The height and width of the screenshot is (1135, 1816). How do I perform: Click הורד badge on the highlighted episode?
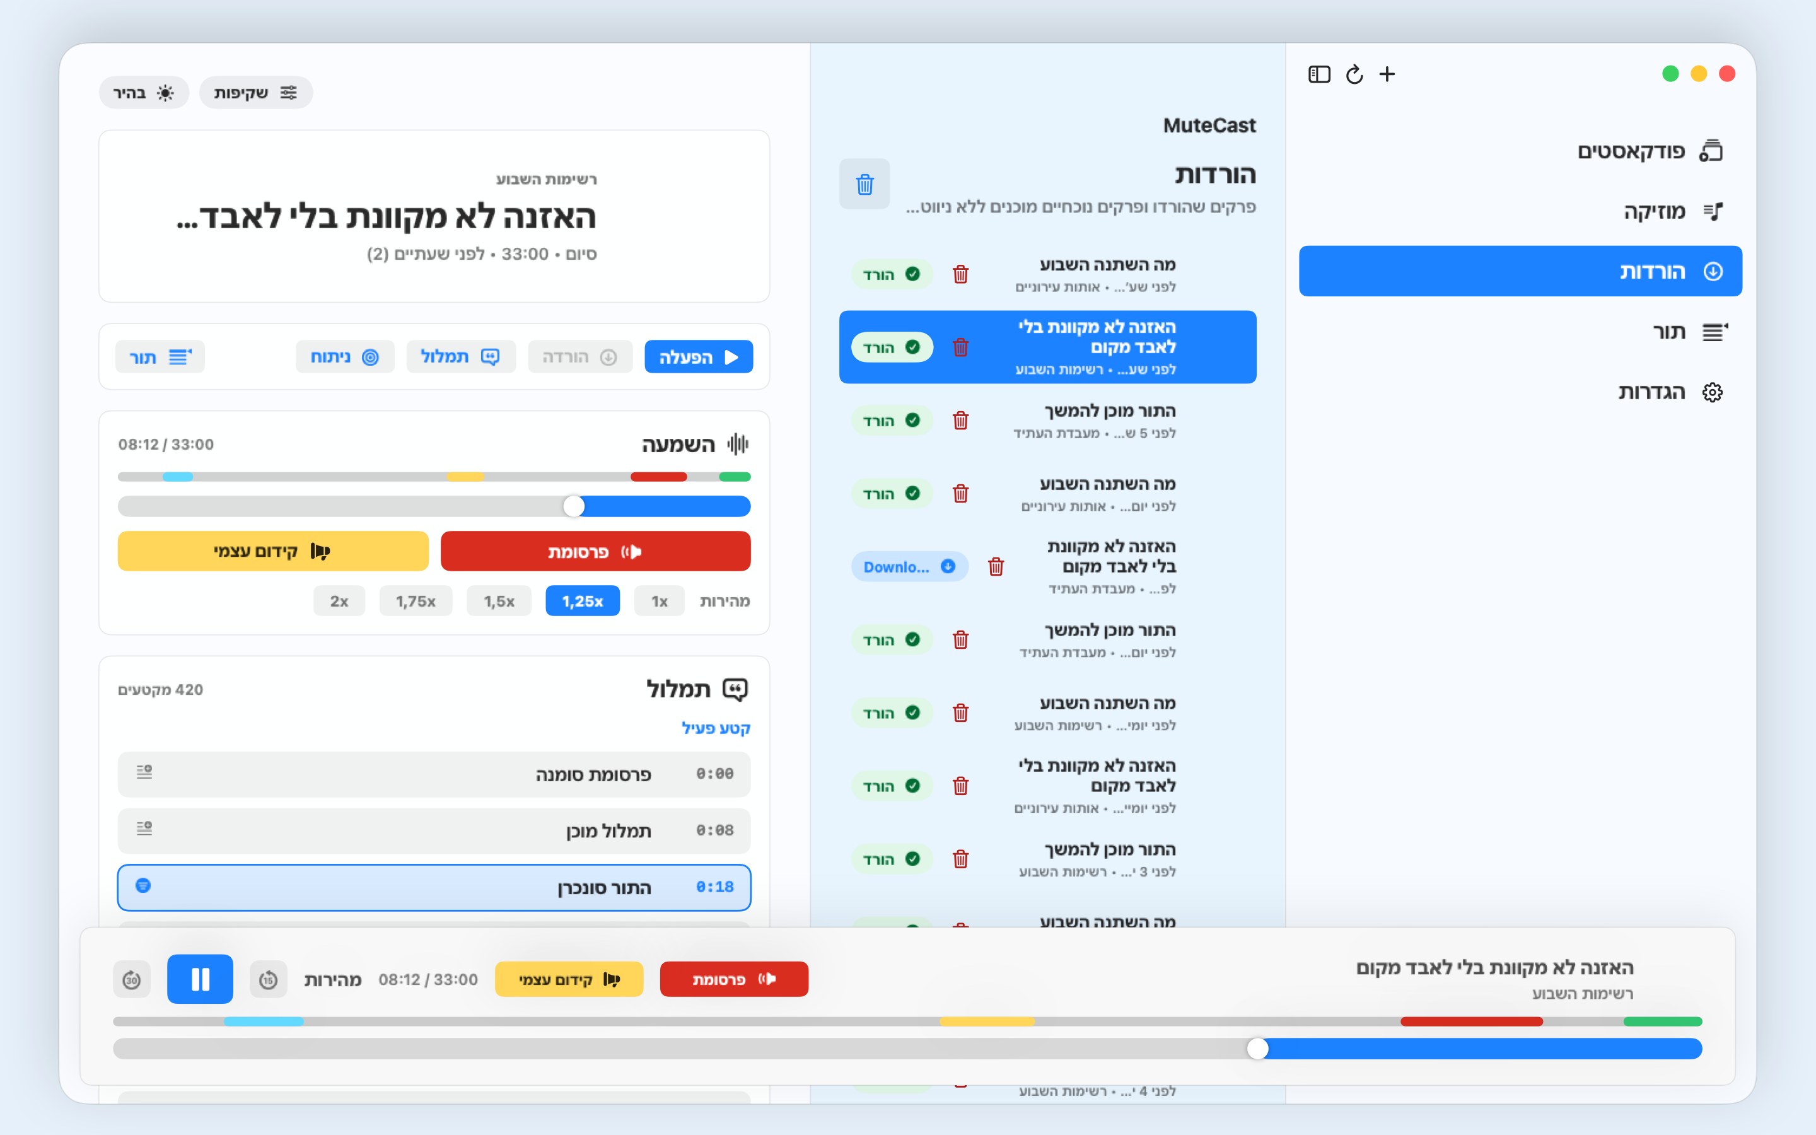pos(892,347)
